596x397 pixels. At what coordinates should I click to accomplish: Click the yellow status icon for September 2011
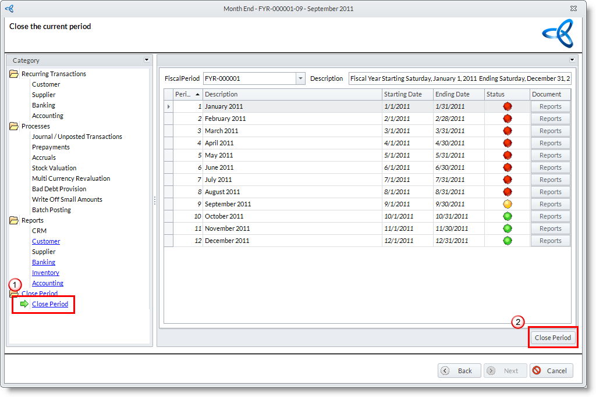[507, 204]
